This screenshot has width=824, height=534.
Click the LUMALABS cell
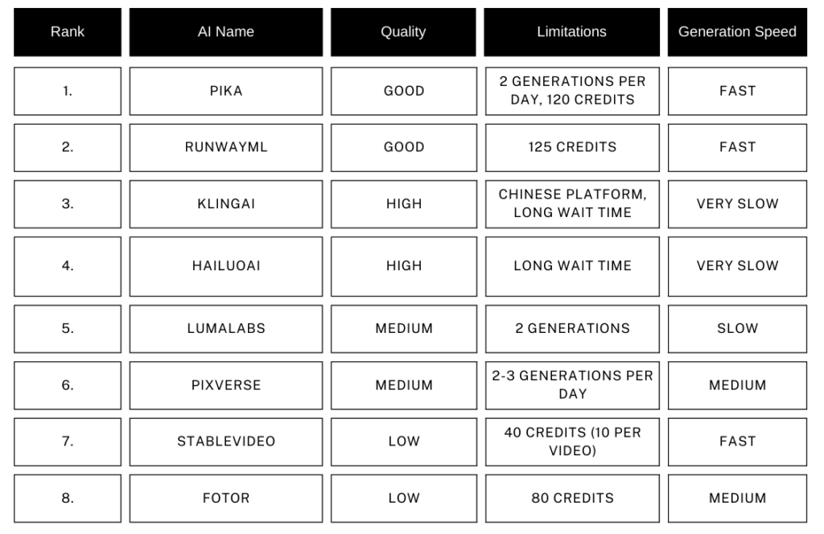coord(225,328)
